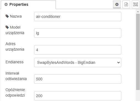Open the Endianess dropdown
The image size is (140, 101).
pos(78,62)
